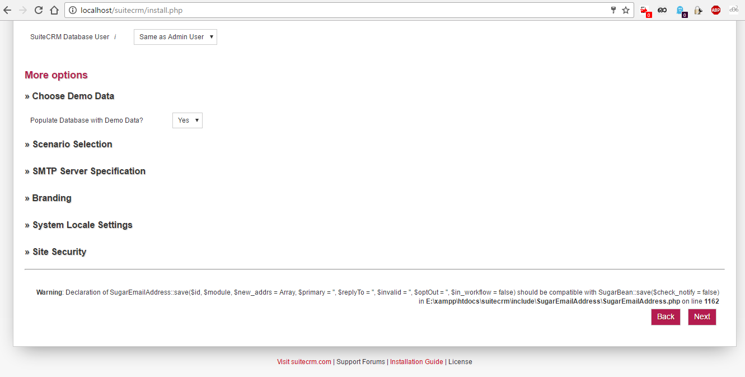Follow the Visit suitecrm.com link
This screenshot has height=377, width=745.
(304, 362)
